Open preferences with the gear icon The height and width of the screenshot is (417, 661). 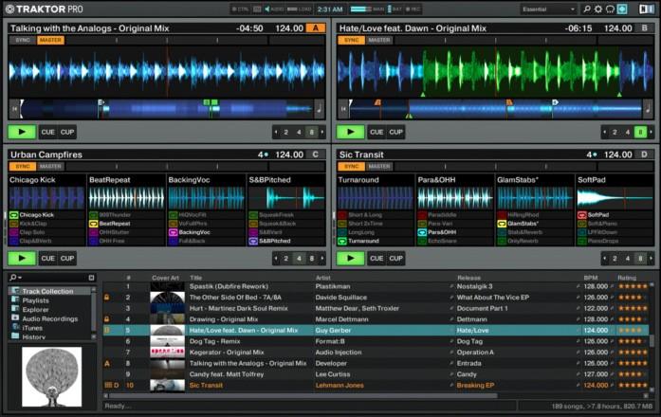[x=598, y=9]
